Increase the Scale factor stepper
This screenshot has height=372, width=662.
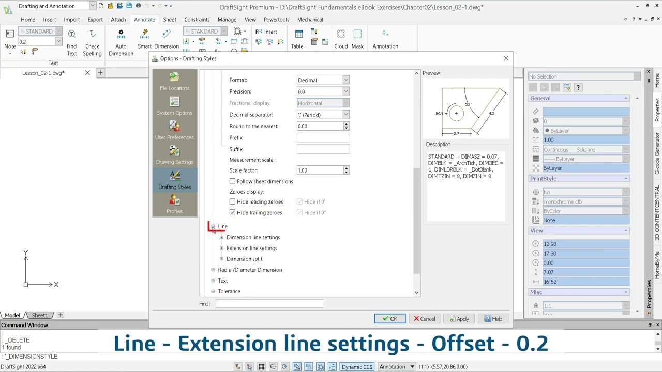[346, 168]
